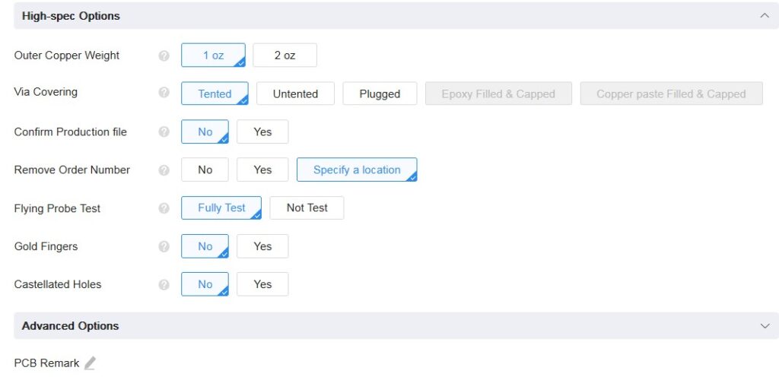Select 2 oz outer copper weight
The width and height of the screenshot is (779, 380).
285,55
